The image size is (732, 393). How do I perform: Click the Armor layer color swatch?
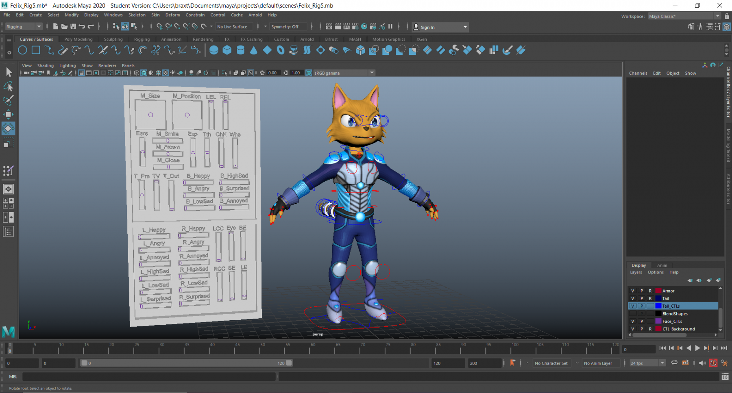pyautogui.click(x=658, y=291)
